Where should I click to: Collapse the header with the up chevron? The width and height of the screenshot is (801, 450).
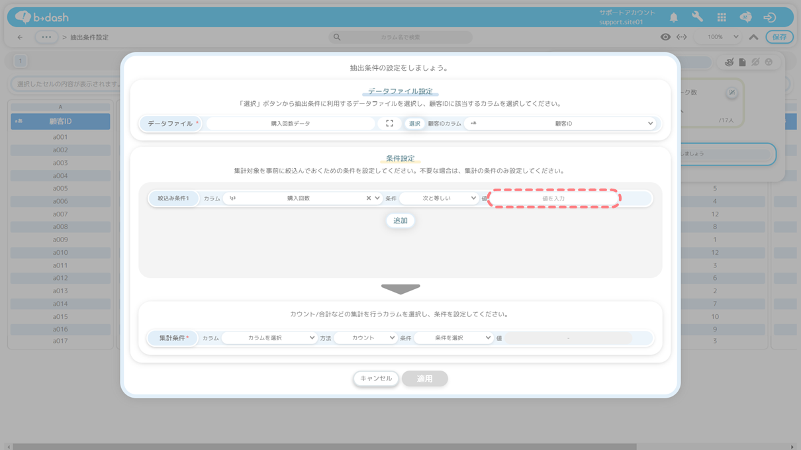click(753, 37)
